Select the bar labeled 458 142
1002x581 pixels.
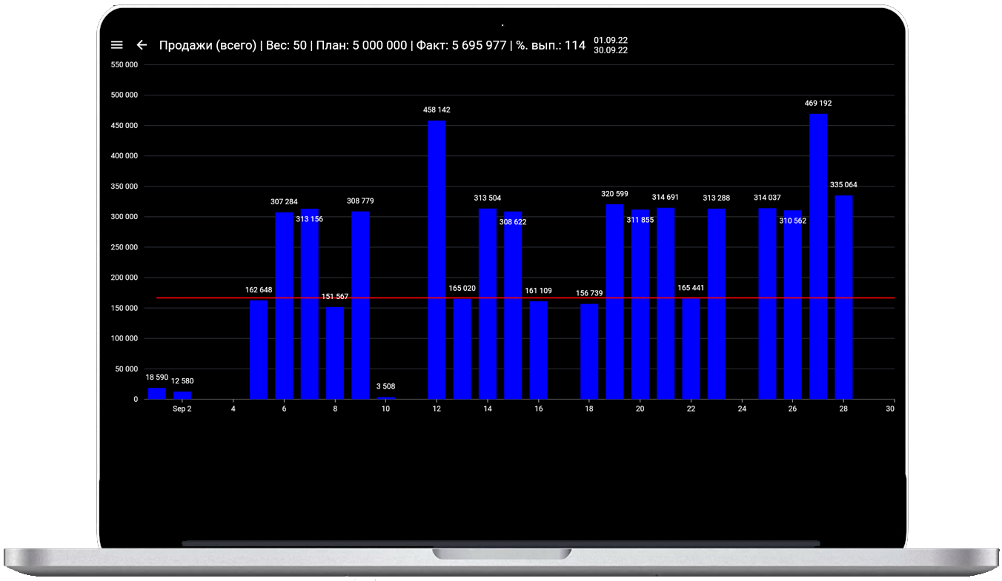(x=437, y=259)
